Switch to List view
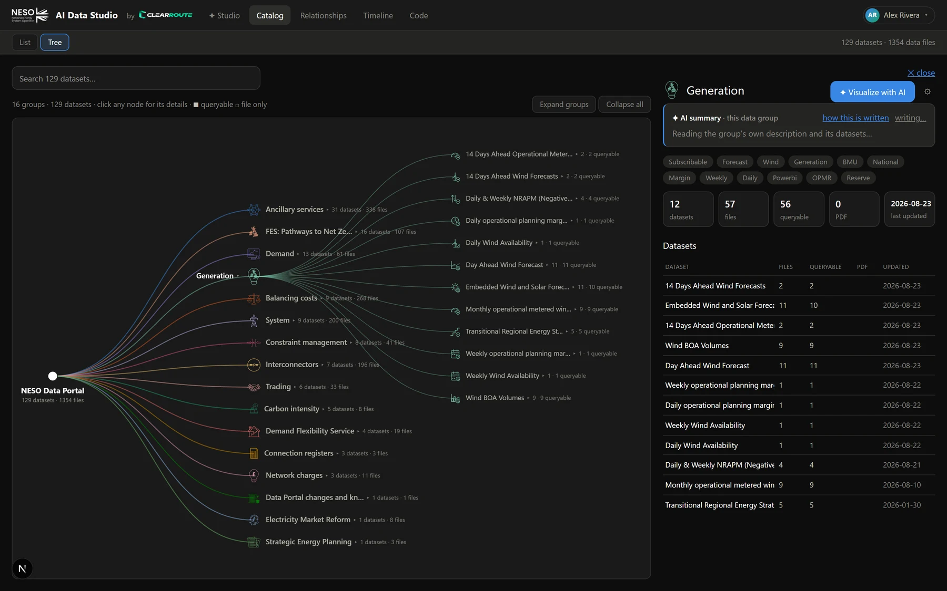The height and width of the screenshot is (591, 947). [25, 43]
